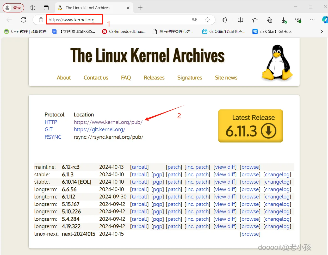The width and height of the screenshot is (328, 255).
Task: Open the Collections icon in toolbar
Action: (x=269, y=20)
